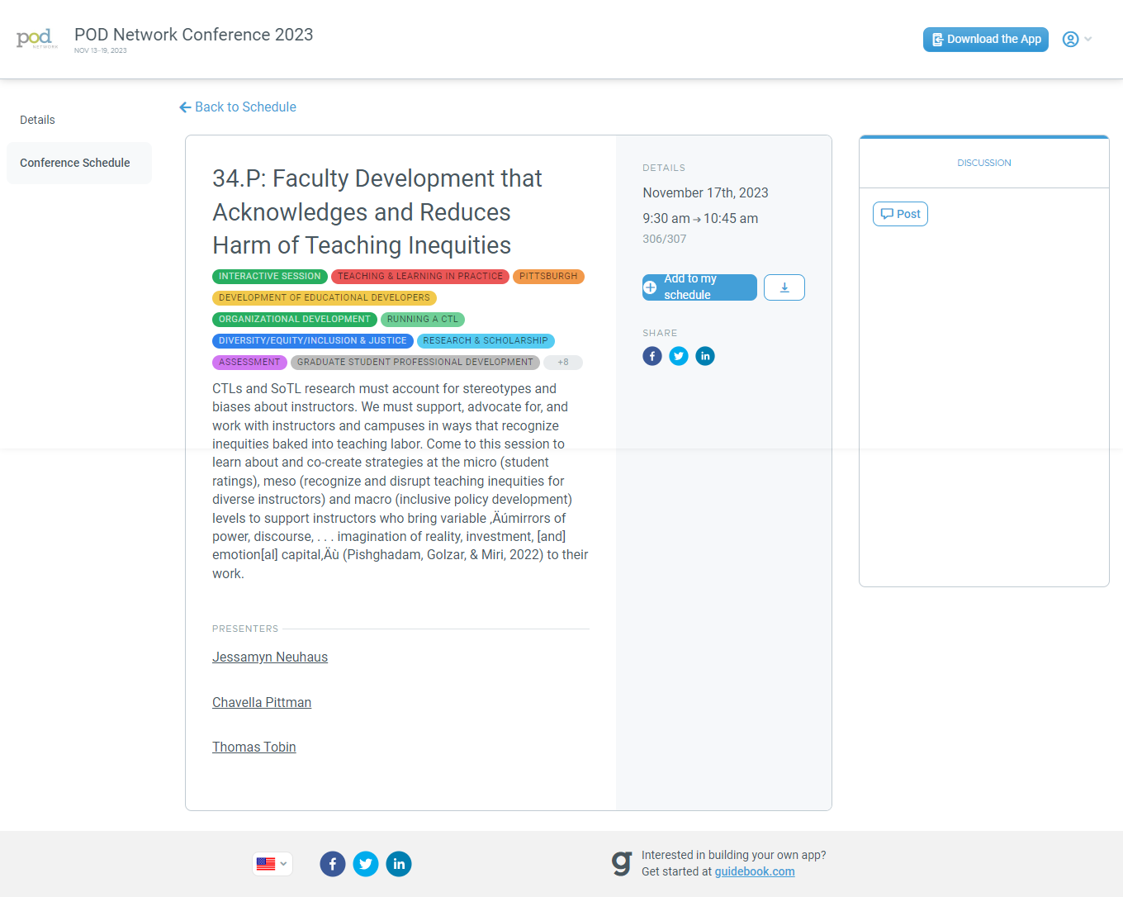Go Back to Schedule
Viewport: 1123px width, 897px height.
tap(238, 107)
